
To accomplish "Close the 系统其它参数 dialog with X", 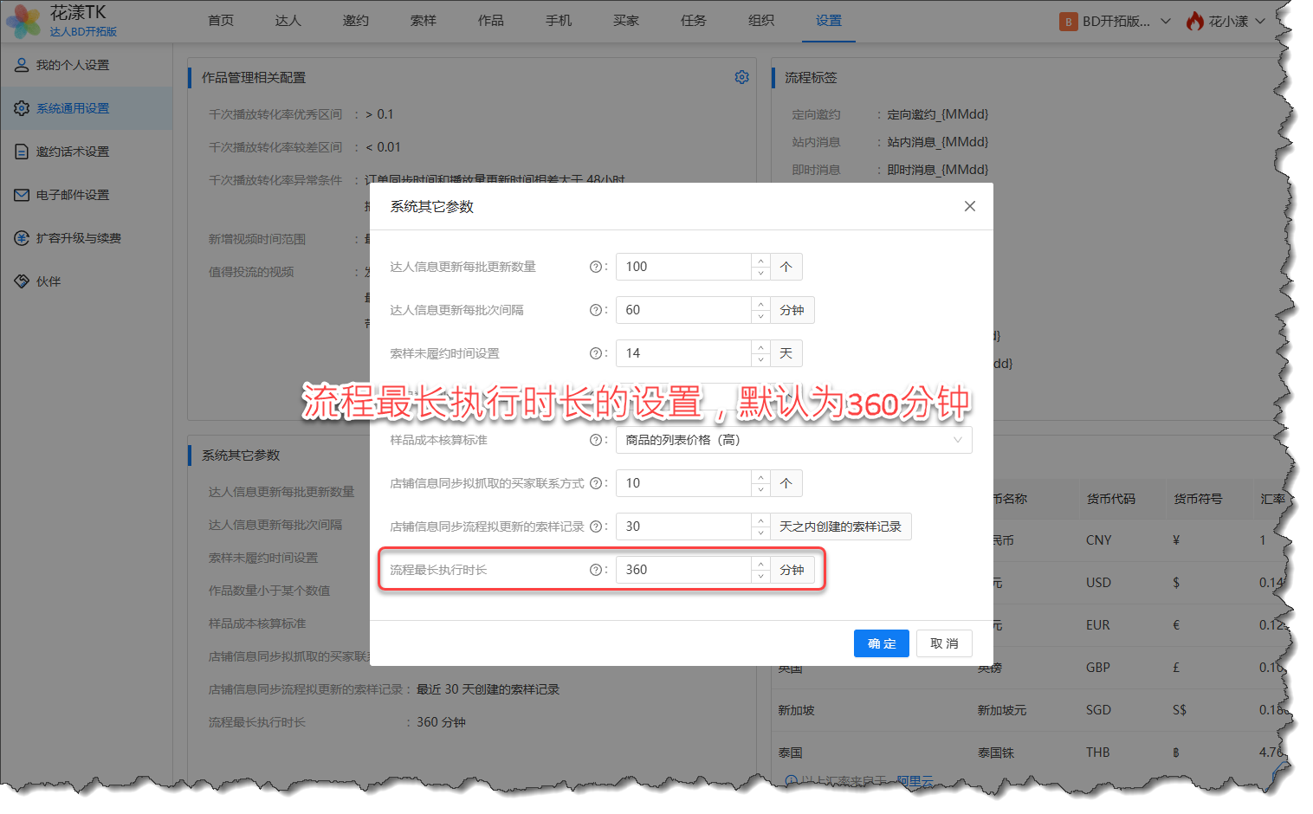I will [x=969, y=206].
